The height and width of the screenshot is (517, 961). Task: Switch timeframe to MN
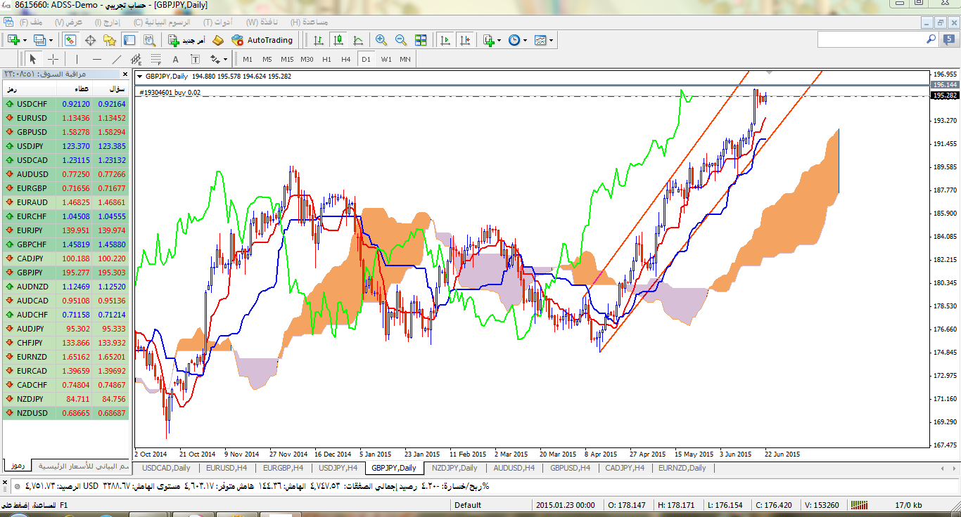405,59
